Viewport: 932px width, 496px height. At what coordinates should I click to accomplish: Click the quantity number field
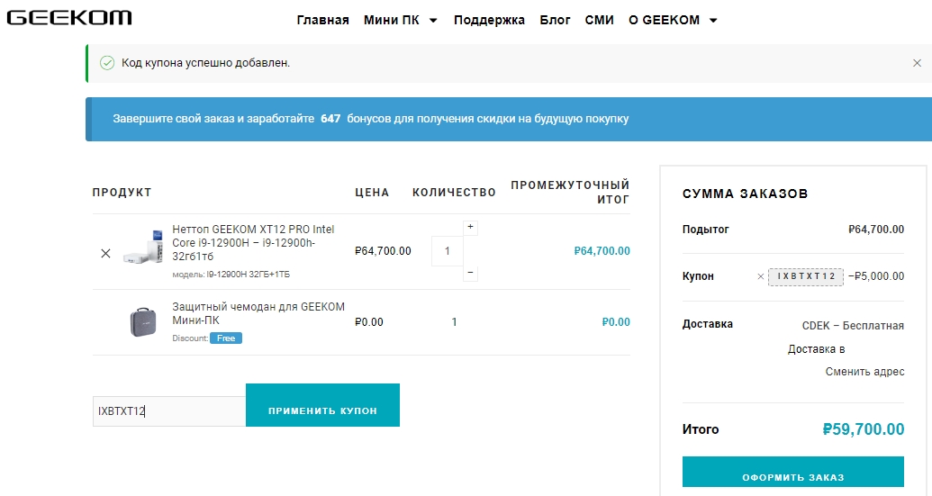coord(447,250)
